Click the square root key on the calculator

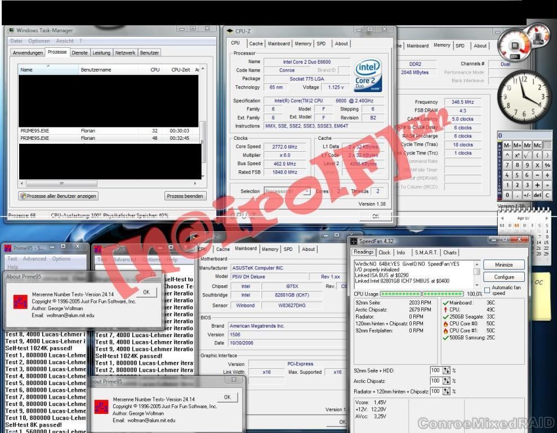click(527, 155)
